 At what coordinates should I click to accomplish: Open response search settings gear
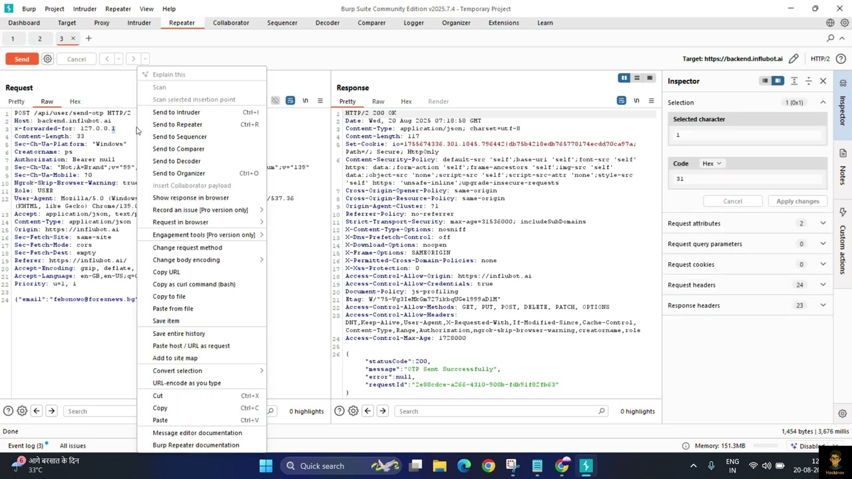[x=353, y=411]
